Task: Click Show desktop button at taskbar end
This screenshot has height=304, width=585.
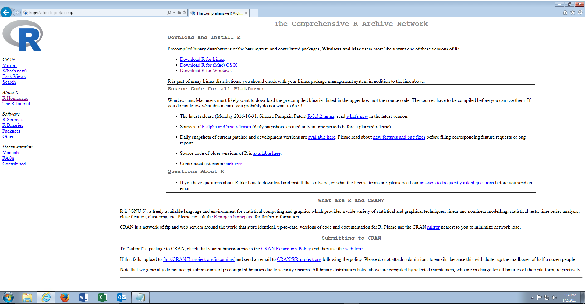Action: 583,298
